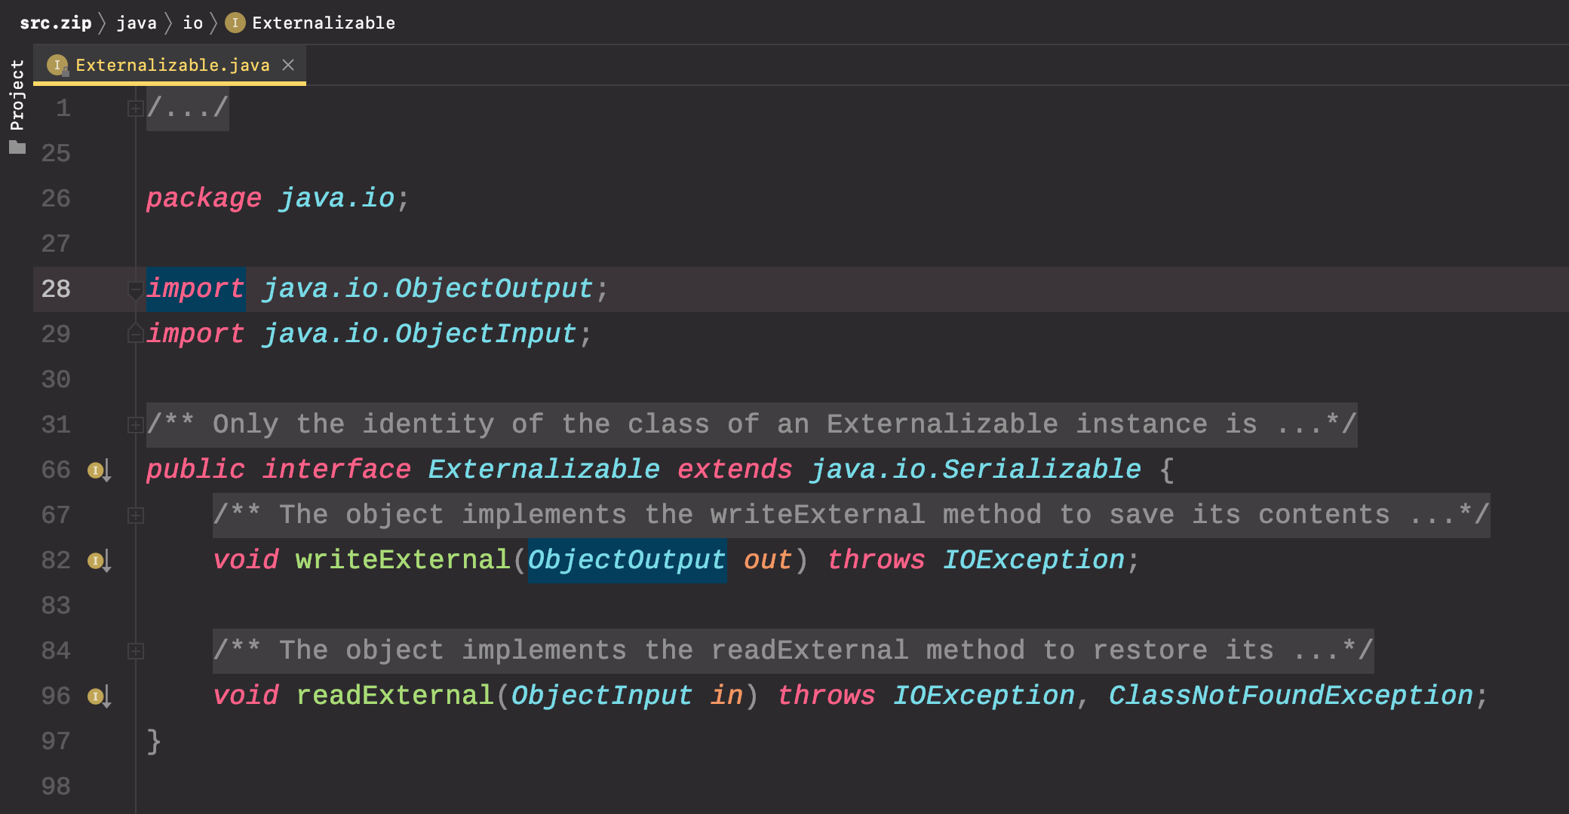
Task: Click ObjectOutput parameter type in writeExternal
Action: 626,560
